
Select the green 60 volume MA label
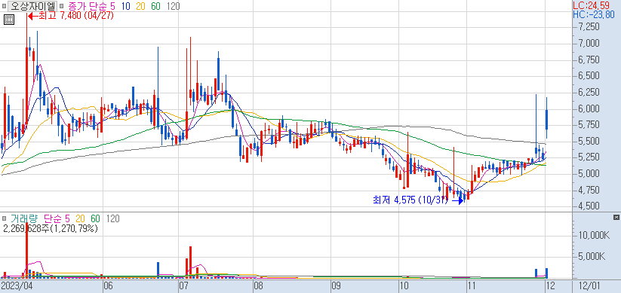[95, 218]
